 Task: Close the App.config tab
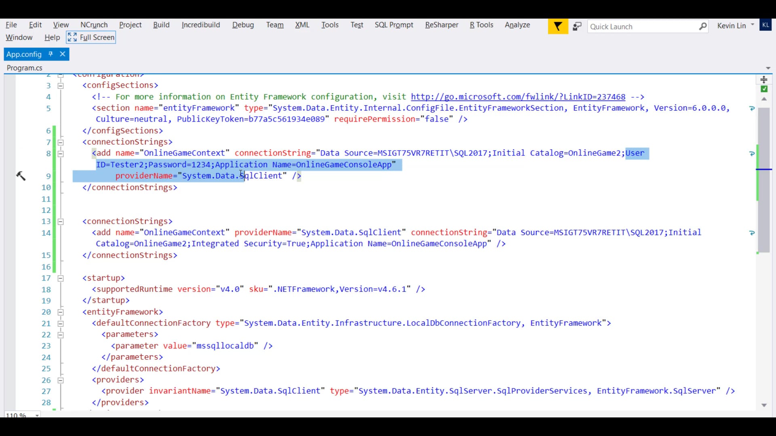(63, 54)
